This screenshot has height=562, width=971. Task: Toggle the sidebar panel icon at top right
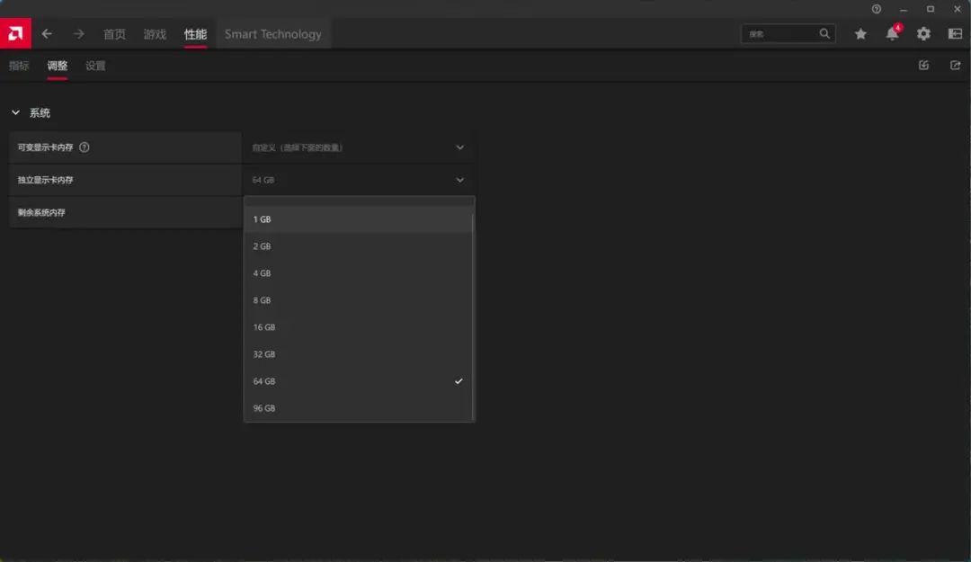click(955, 34)
